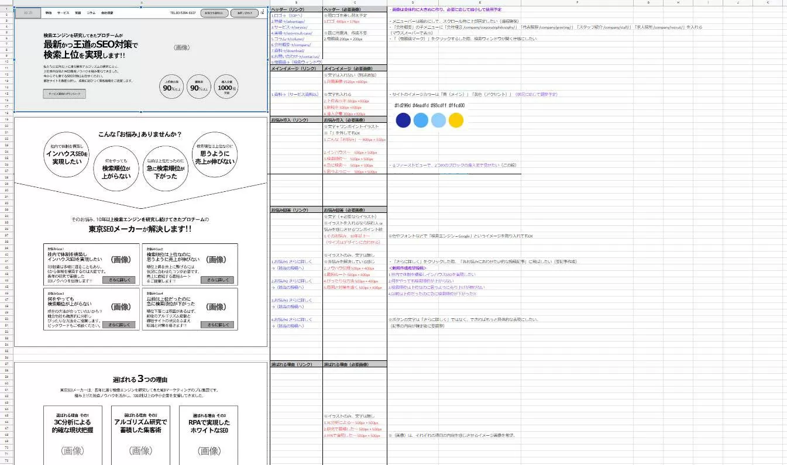Click the top-center selection handle of wireframe image
The width and height of the screenshot is (787, 465).
141,6
